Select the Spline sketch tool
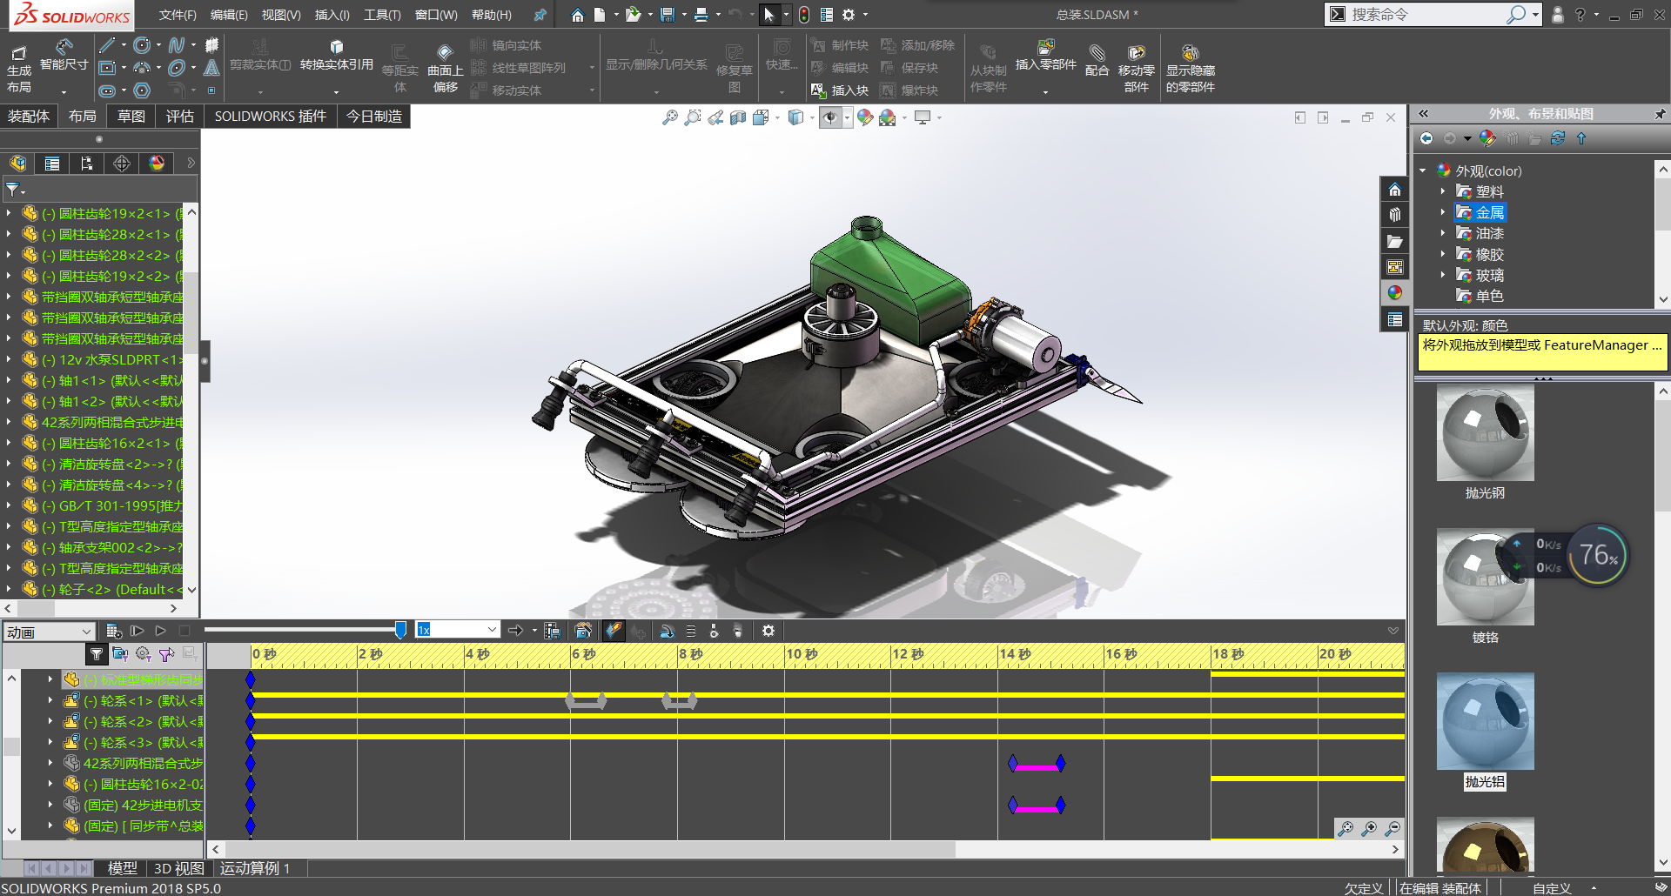 click(x=177, y=45)
